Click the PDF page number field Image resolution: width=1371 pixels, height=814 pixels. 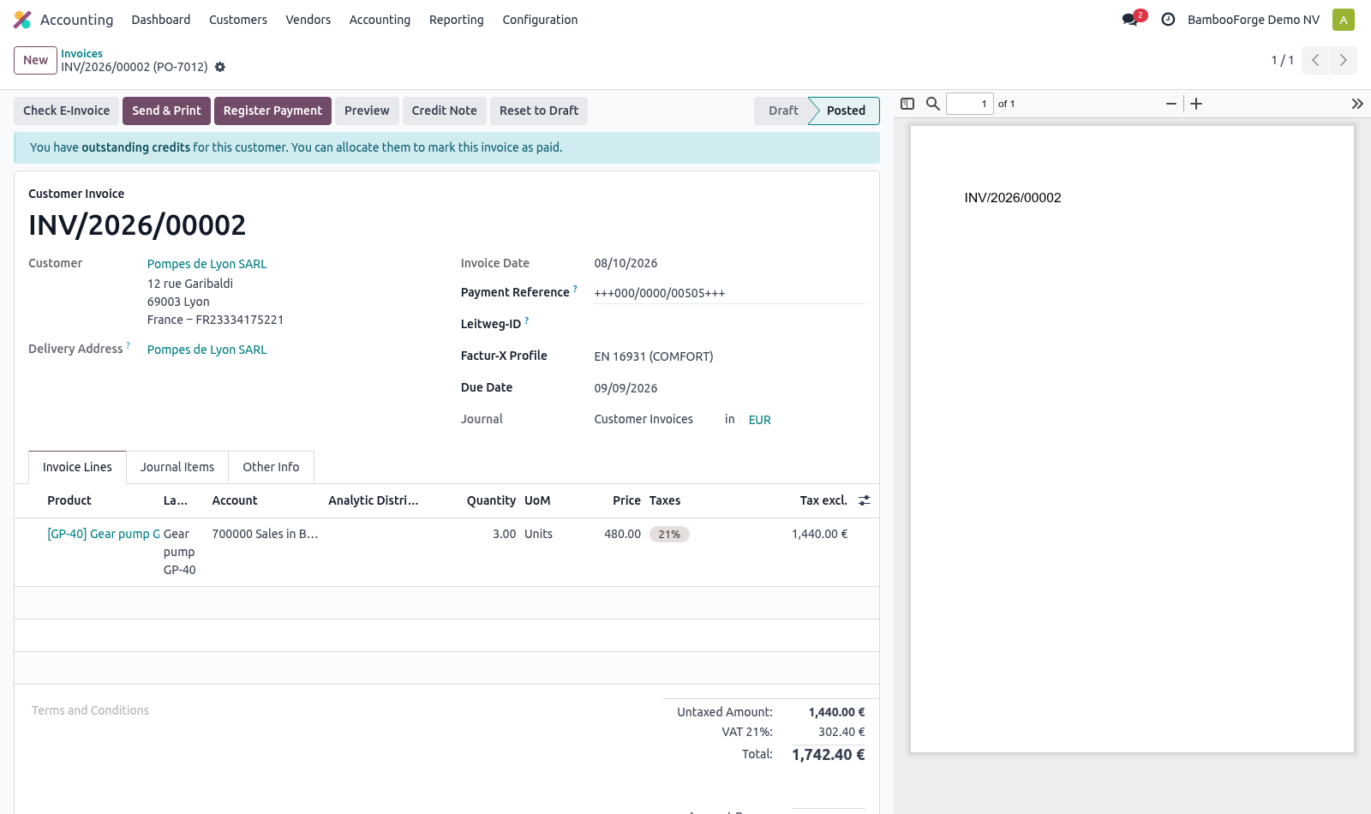pos(970,104)
